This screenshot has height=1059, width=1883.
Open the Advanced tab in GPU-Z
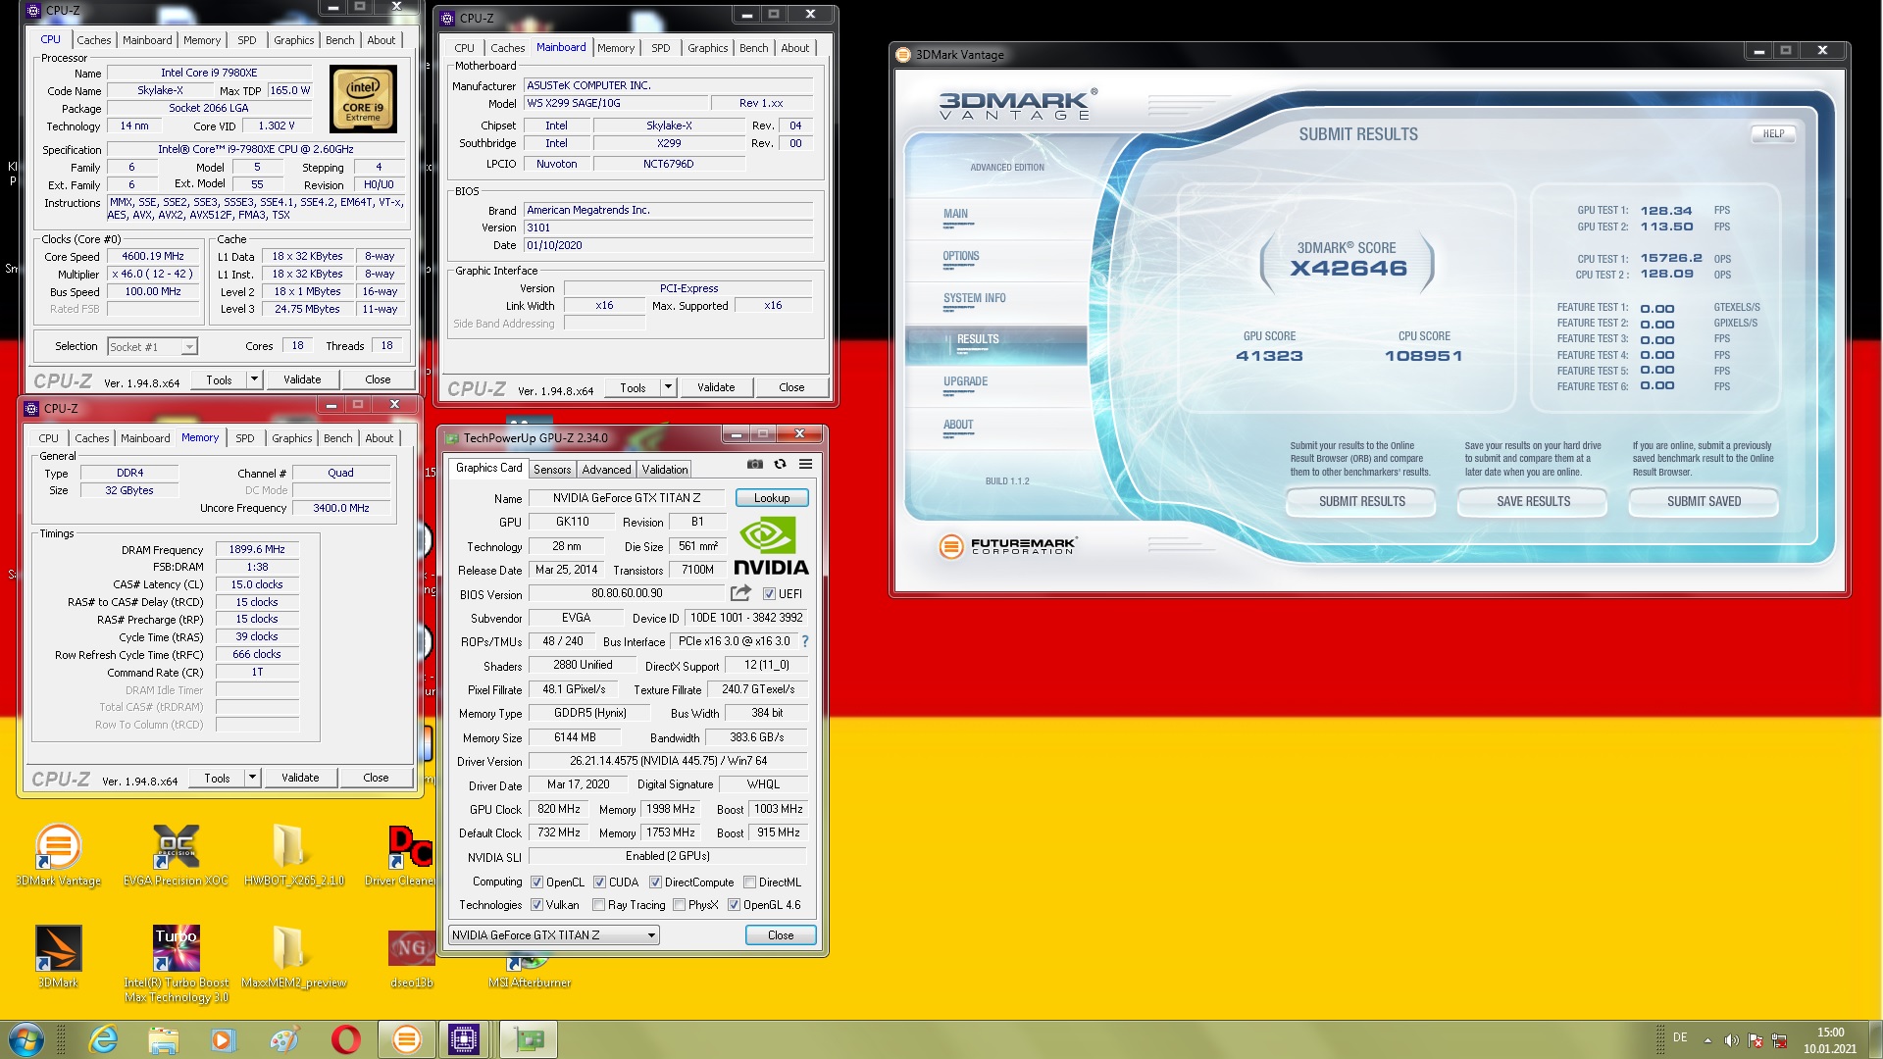click(607, 470)
